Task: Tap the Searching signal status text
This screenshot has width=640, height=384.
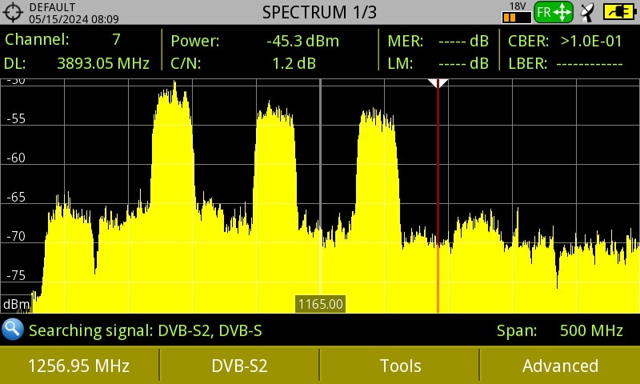Action: coord(145,330)
